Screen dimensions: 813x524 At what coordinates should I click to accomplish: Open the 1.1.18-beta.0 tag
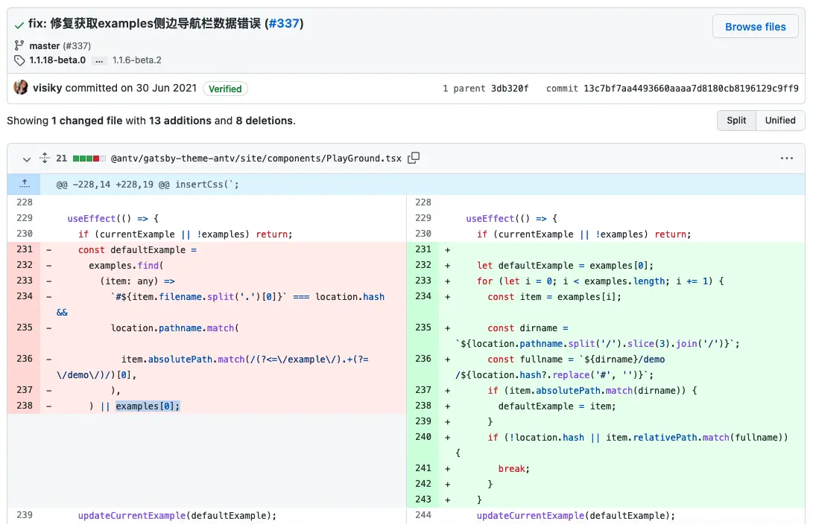click(57, 60)
